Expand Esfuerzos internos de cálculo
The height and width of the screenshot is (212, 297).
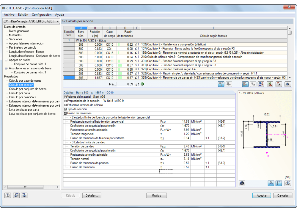(65, 105)
